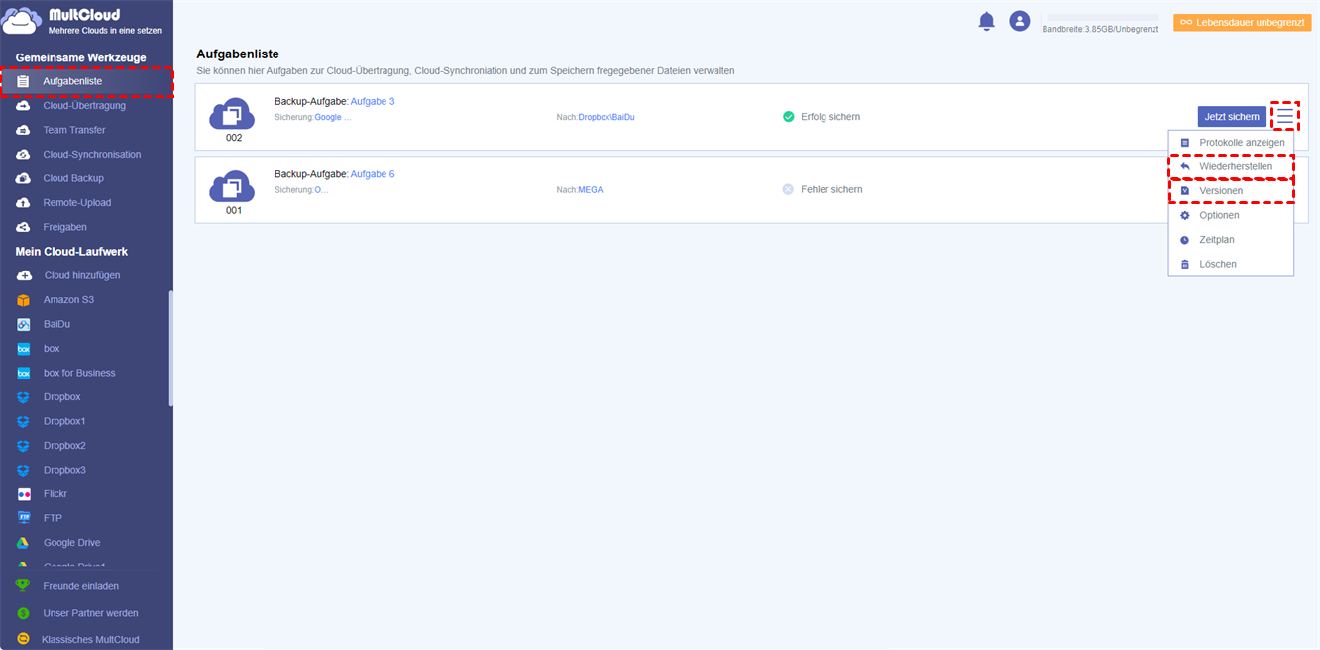
Task: Click the MultCloud logo
Action: pos(23,21)
